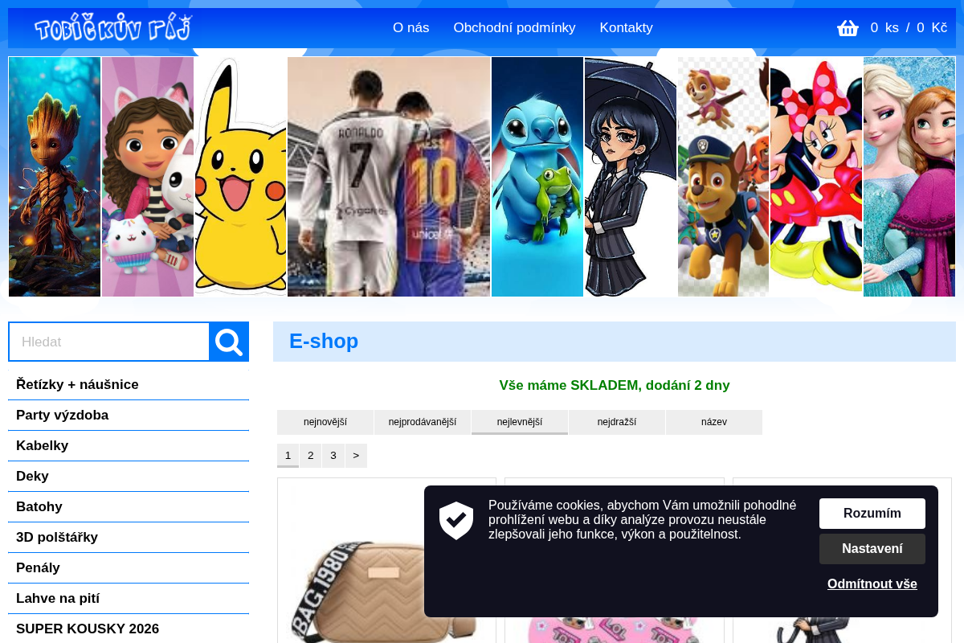Click the Groot banner image
Viewport: 964px width, 643px height.
[x=55, y=177]
